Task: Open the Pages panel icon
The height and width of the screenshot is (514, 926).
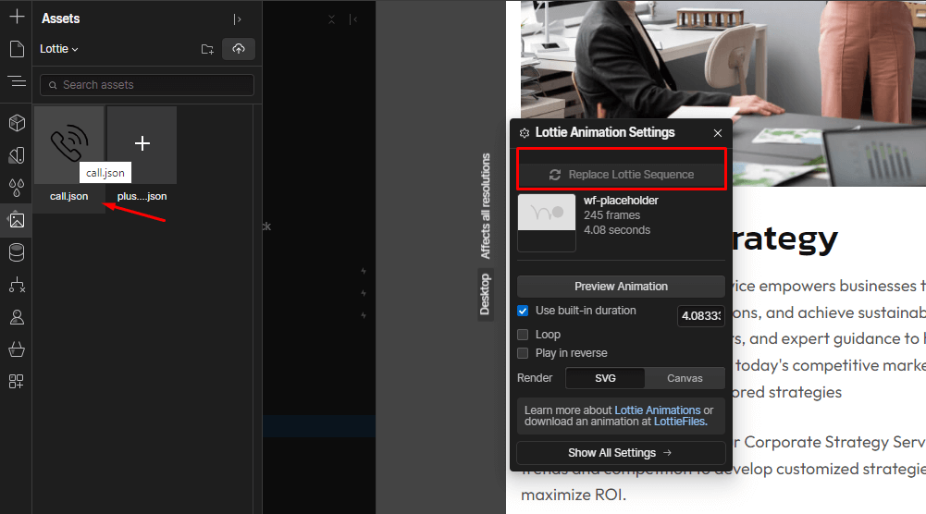Action: pos(17,49)
